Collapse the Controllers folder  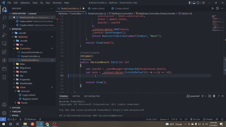click(x=25, y=48)
